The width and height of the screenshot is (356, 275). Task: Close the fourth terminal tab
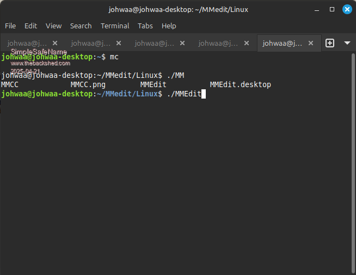click(246, 43)
